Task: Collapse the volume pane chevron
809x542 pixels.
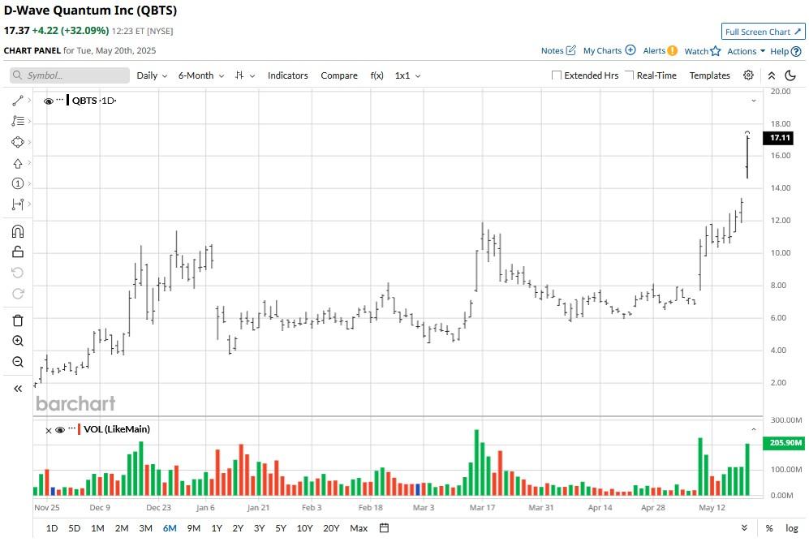Action: (754, 429)
